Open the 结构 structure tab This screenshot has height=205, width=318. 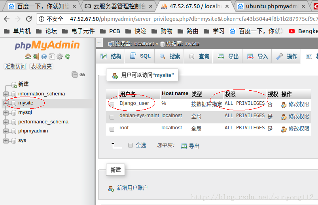tap(110, 56)
